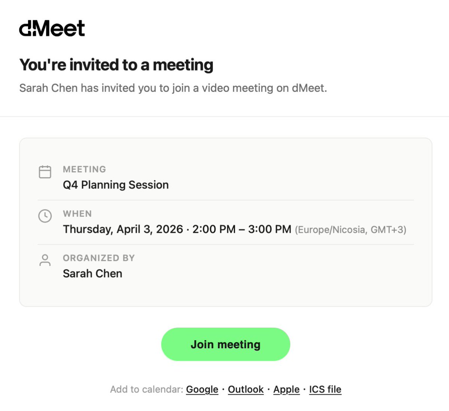This screenshot has width=449, height=411.
Task: Download the ICS file
Action: (x=325, y=389)
